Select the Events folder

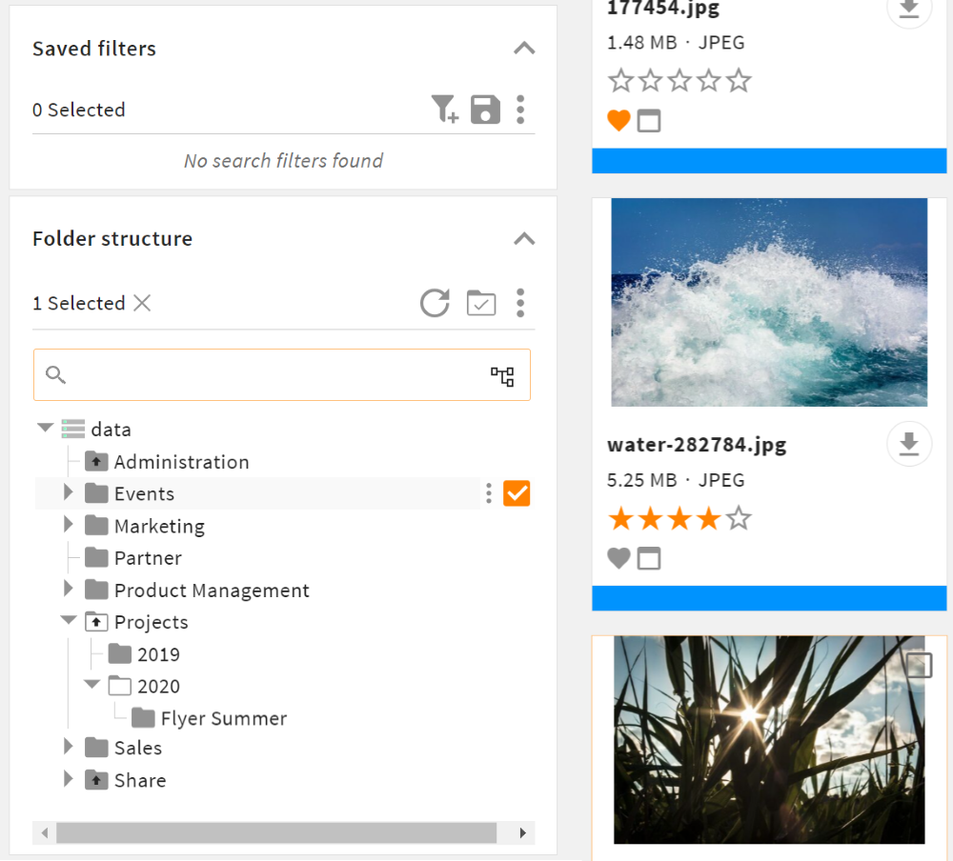pyautogui.click(x=144, y=493)
